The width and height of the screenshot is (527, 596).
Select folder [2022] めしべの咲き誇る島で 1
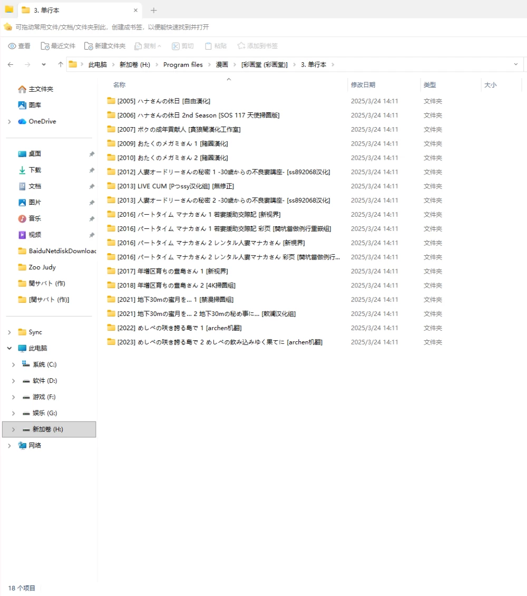pos(179,328)
